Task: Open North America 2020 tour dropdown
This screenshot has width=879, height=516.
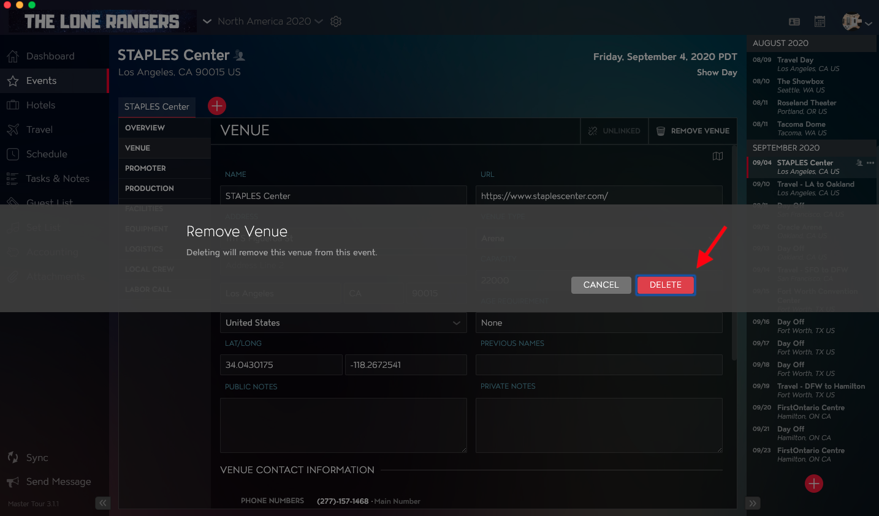Action: 270,21
